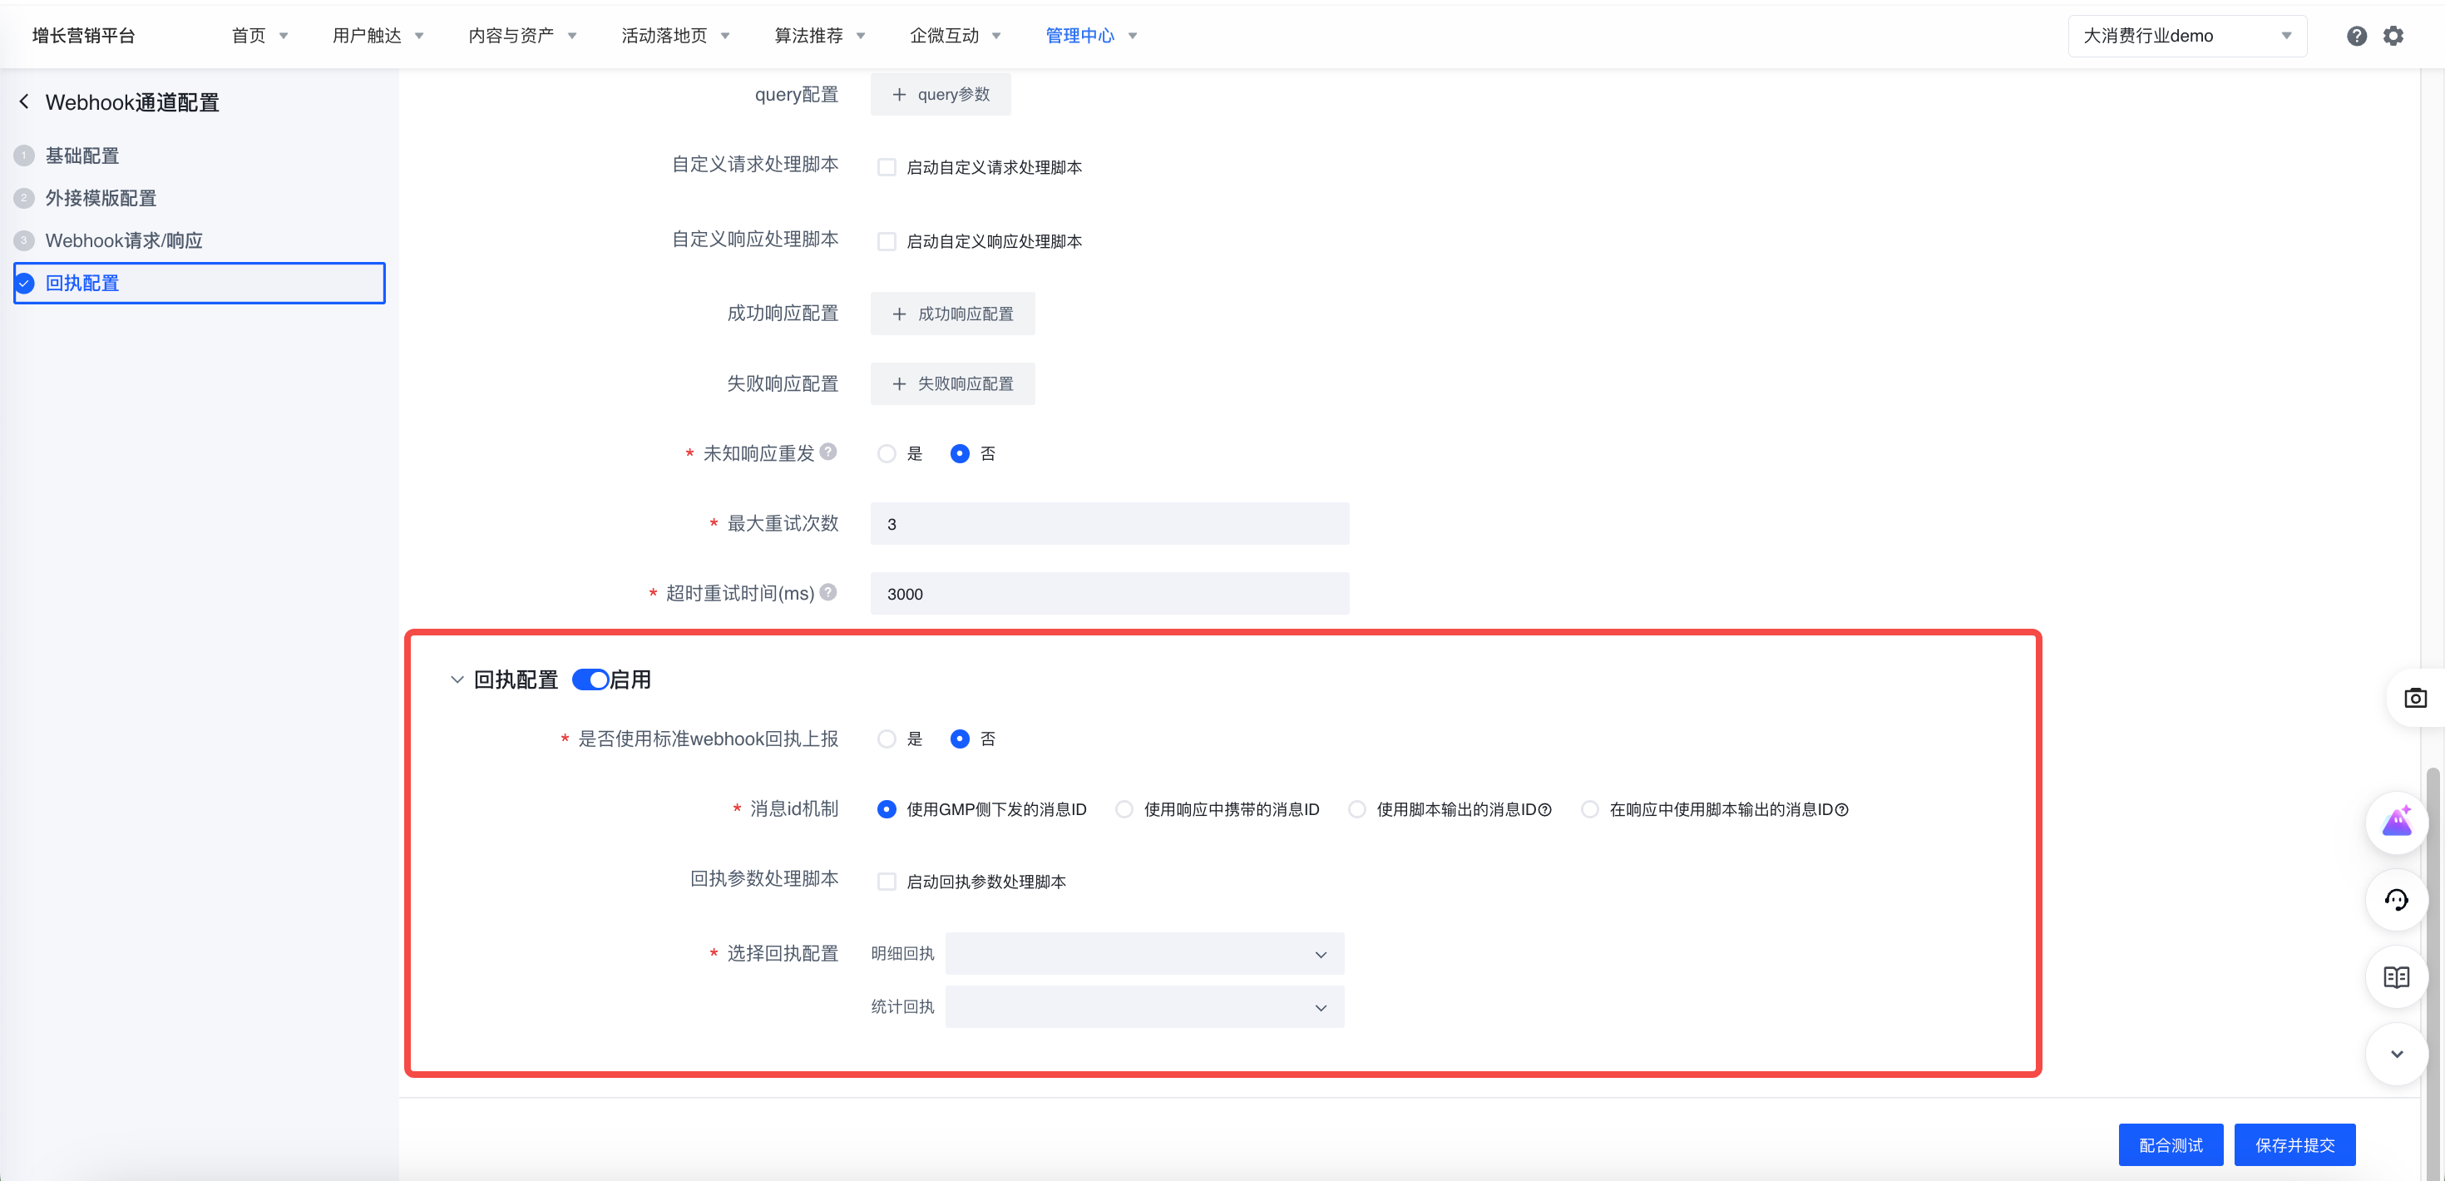Open the help question-mark icon in header

pyautogui.click(x=2357, y=36)
